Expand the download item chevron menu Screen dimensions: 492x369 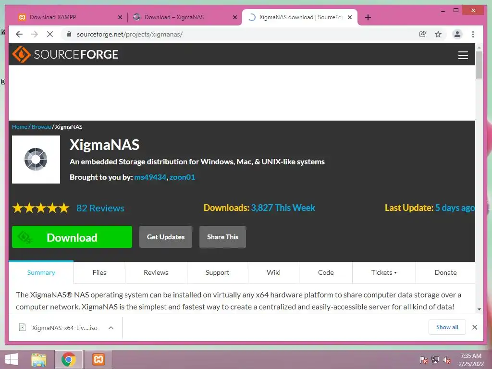111,328
